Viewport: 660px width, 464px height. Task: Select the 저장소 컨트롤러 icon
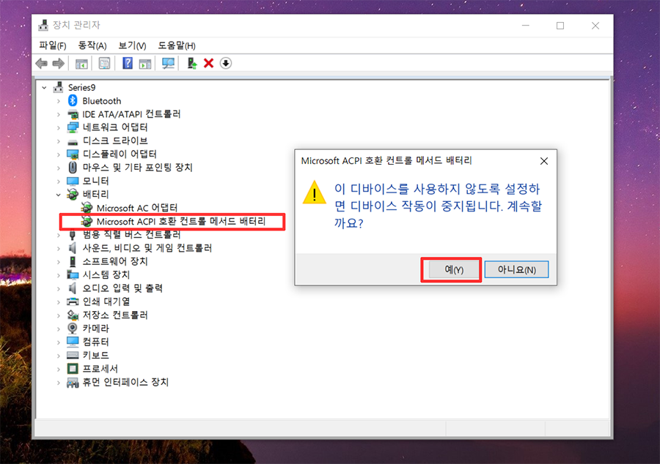73,315
